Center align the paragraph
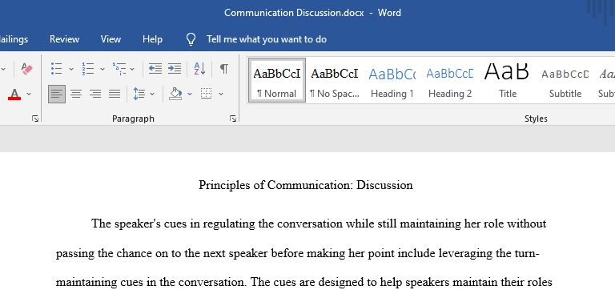Screen dimensions: 615x298 (76, 94)
